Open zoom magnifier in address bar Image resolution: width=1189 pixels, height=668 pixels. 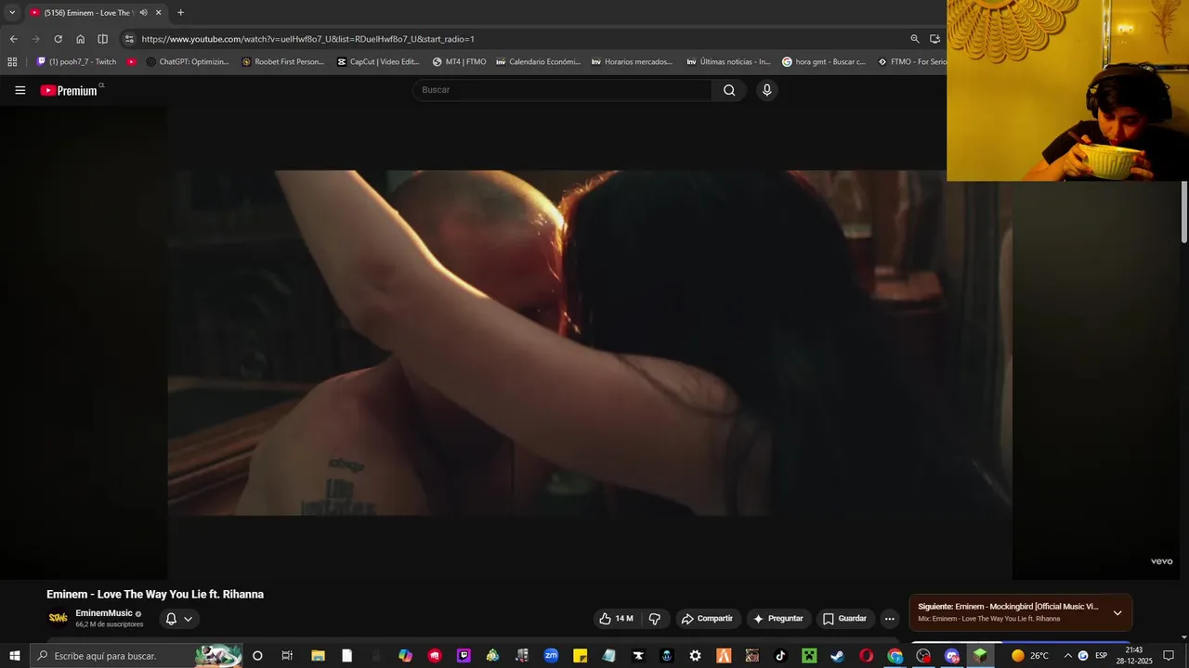(x=915, y=39)
